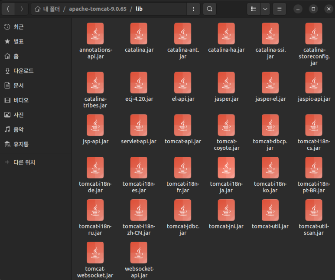The width and height of the screenshot is (335, 280).
Task: Select the tomcat-api.jar file icon
Action: pos(183,125)
